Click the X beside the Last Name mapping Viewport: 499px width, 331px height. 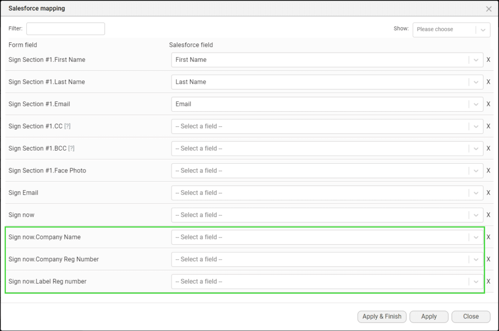click(488, 82)
